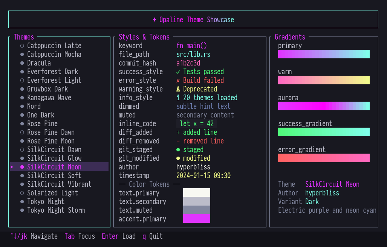Click the 'fn main()' keyword sample
The image size is (387, 247).
pos(191,46)
